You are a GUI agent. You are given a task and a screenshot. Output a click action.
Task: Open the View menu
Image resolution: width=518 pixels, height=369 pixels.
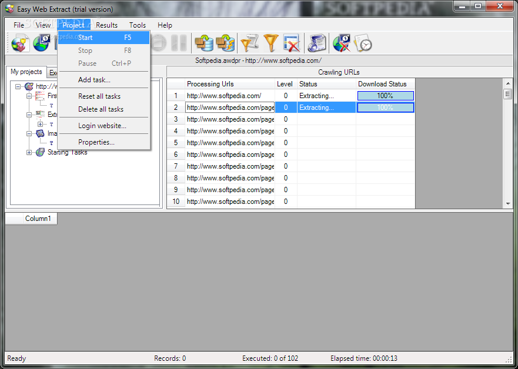pyautogui.click(x=43, y=25)
